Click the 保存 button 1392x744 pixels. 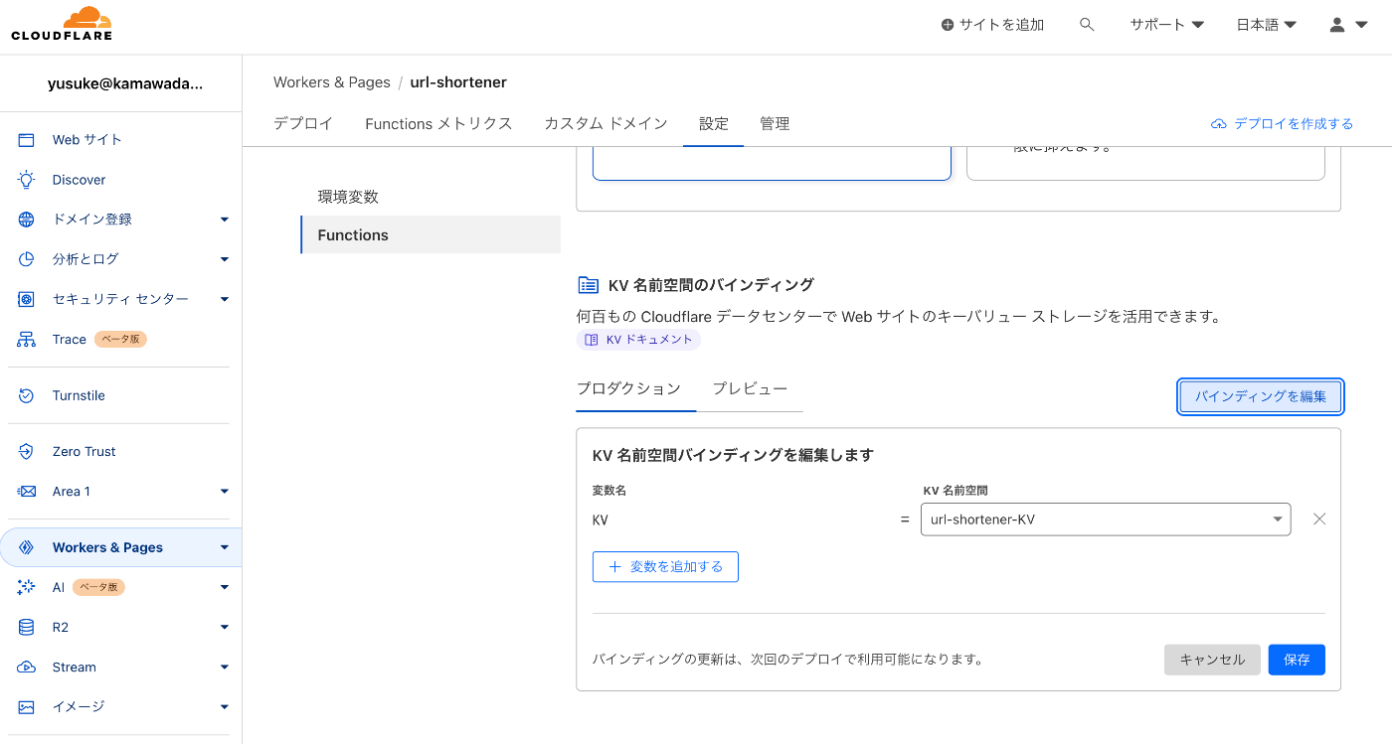tap(1297, 660)
